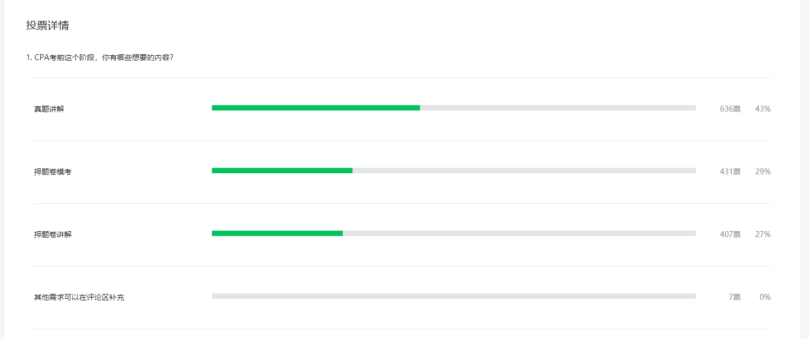Select the question text about CPA考前
This screenshot has width=809, height=339.
tap(99, 57)
